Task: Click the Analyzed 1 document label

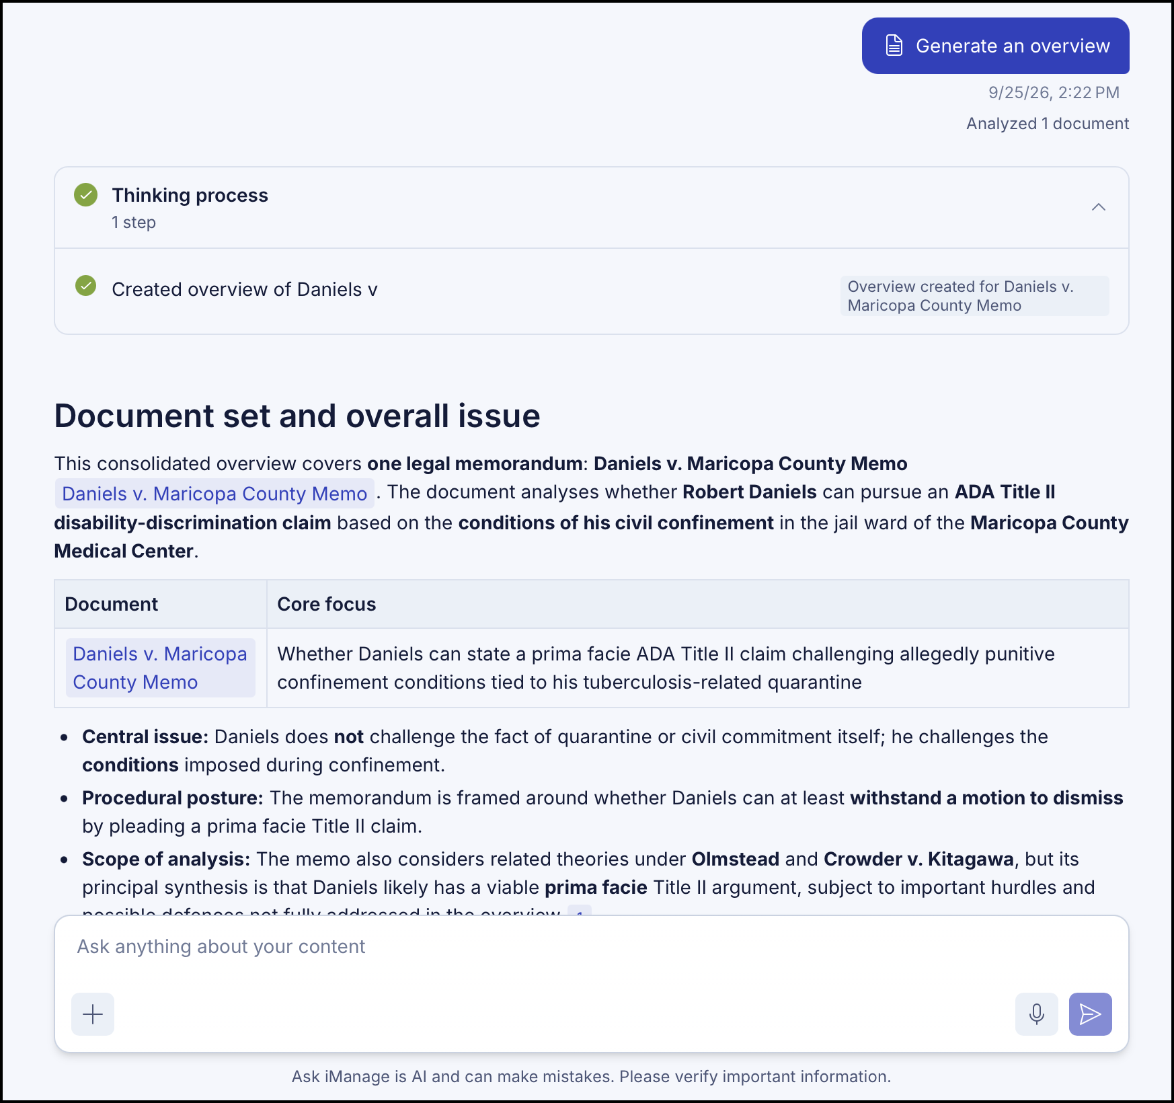Action: (x=1048, y=124)
